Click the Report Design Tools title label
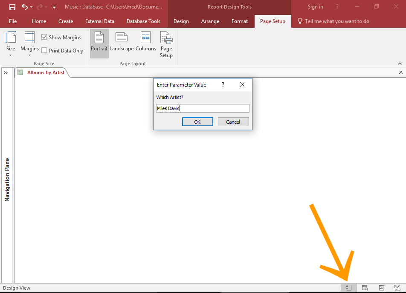406x293 pixels. [x=230, y=7]
